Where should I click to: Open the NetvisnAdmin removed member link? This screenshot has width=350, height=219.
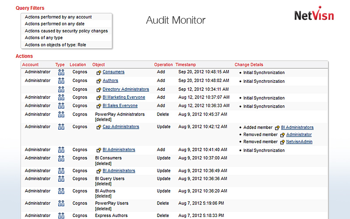click(x=299, y=142)
